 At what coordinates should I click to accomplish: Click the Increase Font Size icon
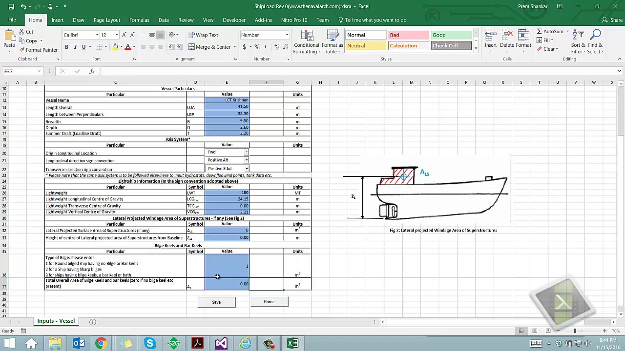coord(124,35)
